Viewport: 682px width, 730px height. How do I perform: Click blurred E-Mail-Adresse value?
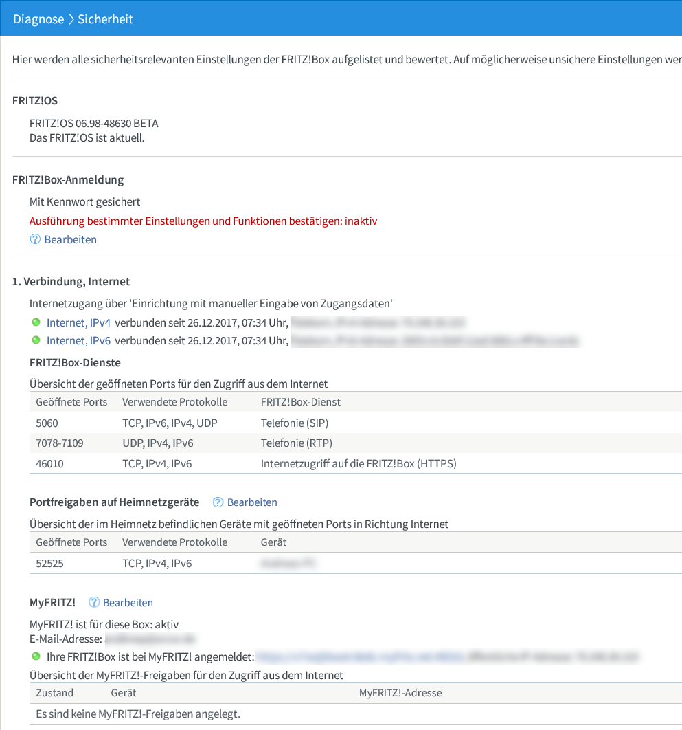(x=150, y=639)
